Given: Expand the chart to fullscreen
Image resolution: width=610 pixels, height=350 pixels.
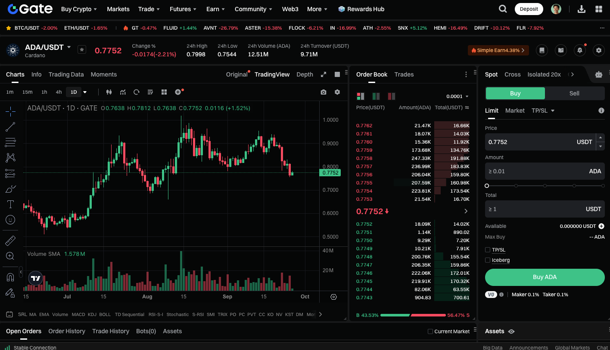Looking at the screenshot, I should (x=324, y=74).
